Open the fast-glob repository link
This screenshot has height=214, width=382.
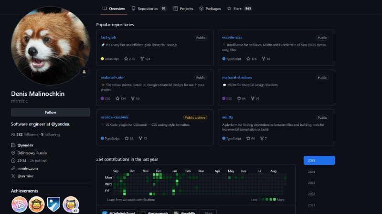[108, 37]
